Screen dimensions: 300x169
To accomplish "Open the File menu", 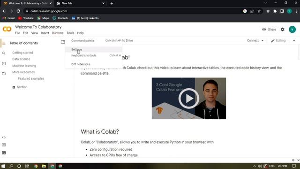I will [x=17, y=33].
